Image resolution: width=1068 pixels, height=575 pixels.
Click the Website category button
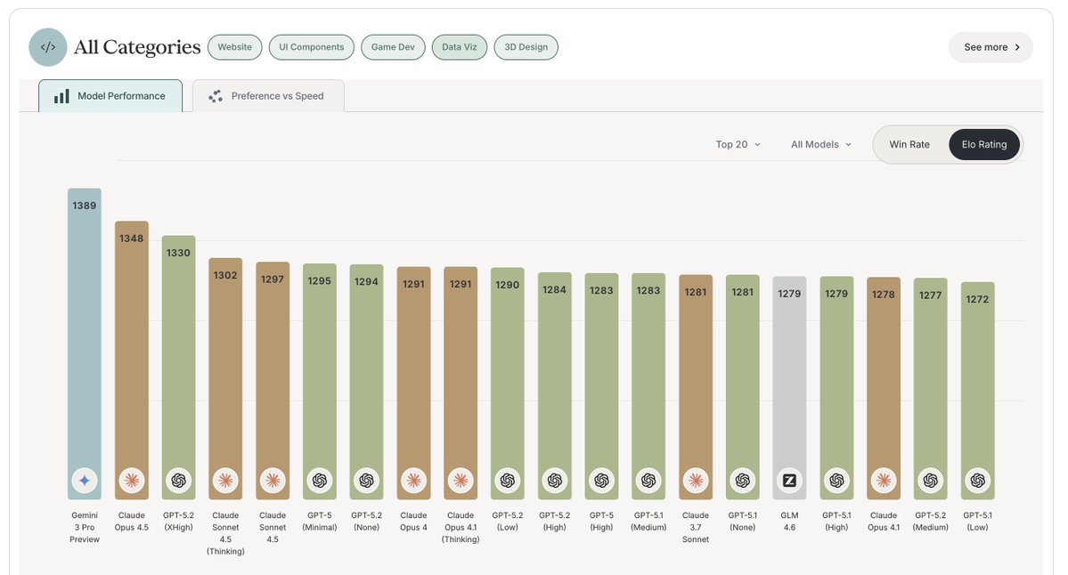tap(234, 46)
